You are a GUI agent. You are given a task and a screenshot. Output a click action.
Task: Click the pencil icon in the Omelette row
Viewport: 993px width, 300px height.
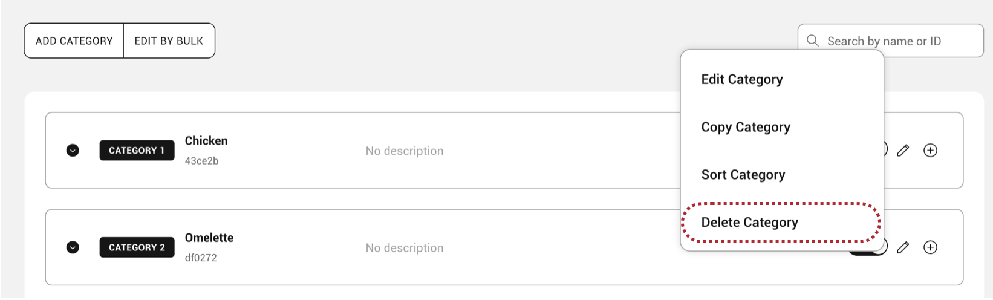[x=903, y=247]
